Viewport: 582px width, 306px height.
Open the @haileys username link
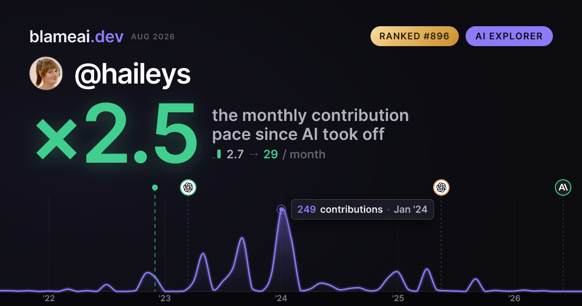pyautogui.click(x=132, y=74)
